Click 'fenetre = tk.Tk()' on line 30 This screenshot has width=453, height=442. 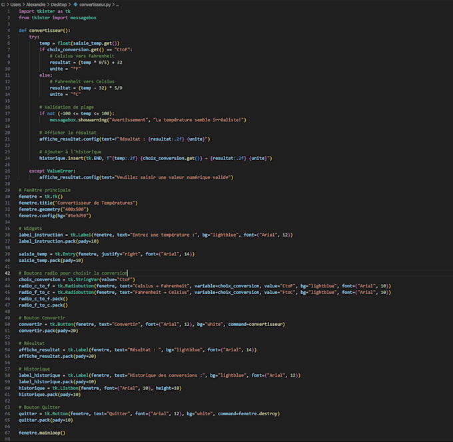click(x=41, y=197)
